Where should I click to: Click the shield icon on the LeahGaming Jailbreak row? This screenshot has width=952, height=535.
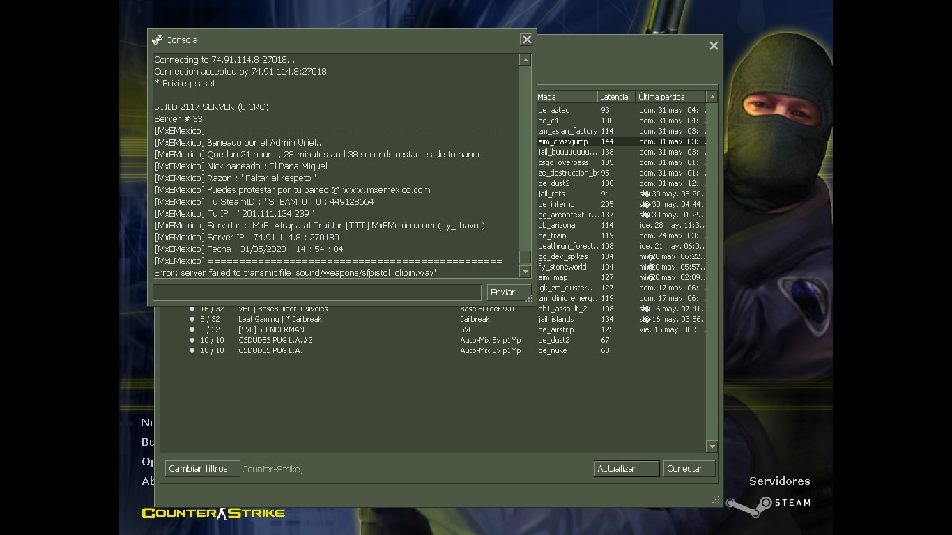pyautogui.click(x=192, y=319)
